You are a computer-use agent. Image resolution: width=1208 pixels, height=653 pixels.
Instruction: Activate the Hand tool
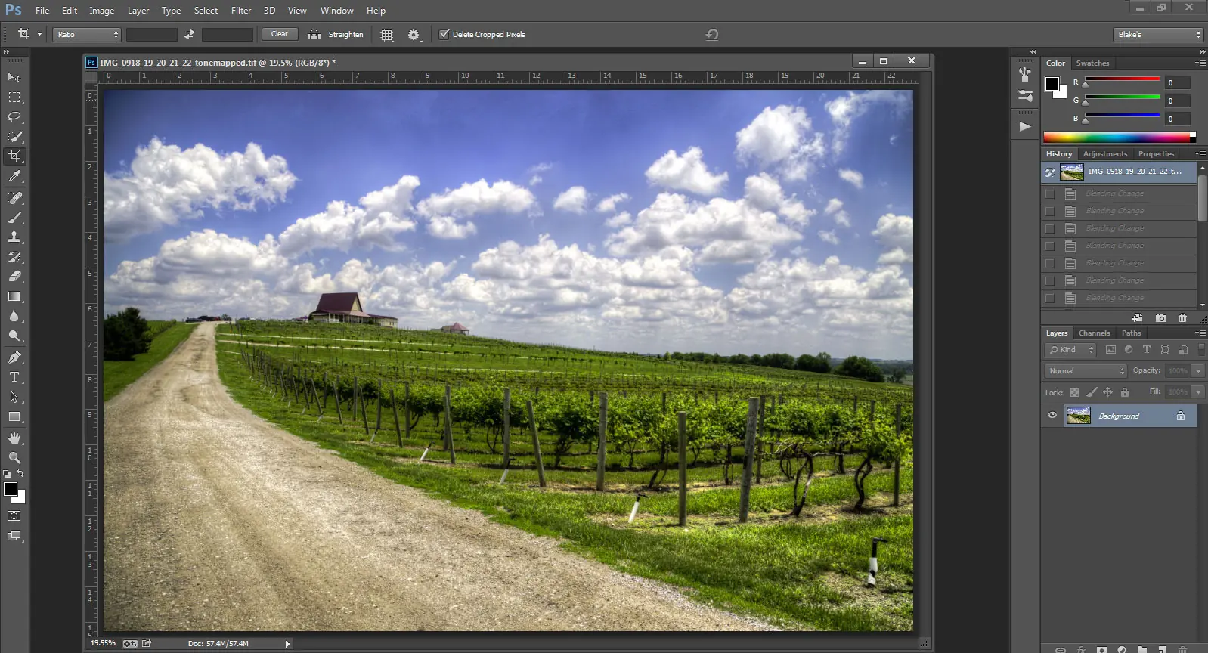click(14, 438)
